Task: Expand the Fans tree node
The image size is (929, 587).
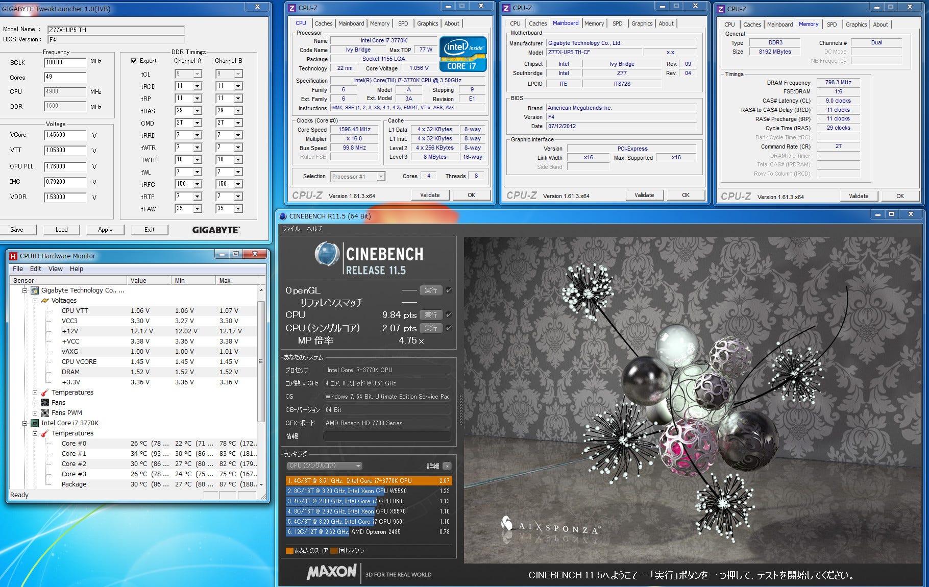Action: pyautogui.click(x=35, y=403)
